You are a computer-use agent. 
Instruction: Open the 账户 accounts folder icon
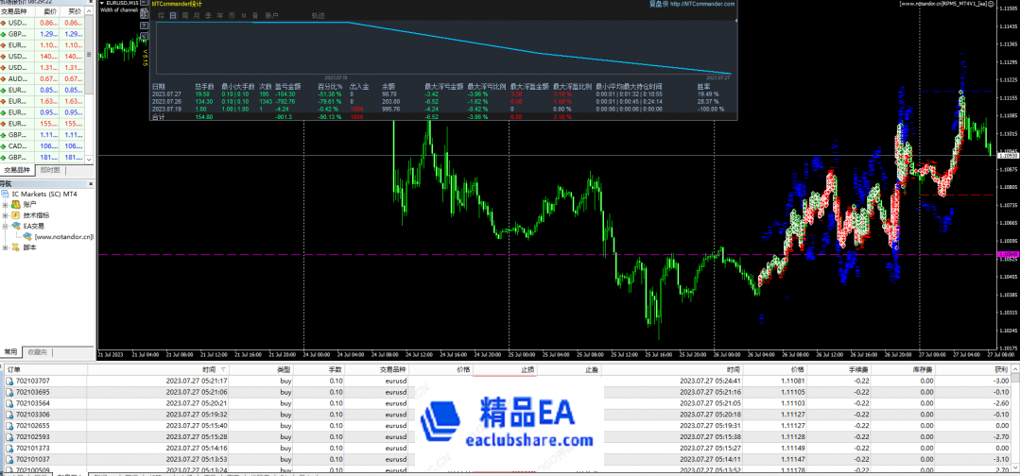[16, 204]
